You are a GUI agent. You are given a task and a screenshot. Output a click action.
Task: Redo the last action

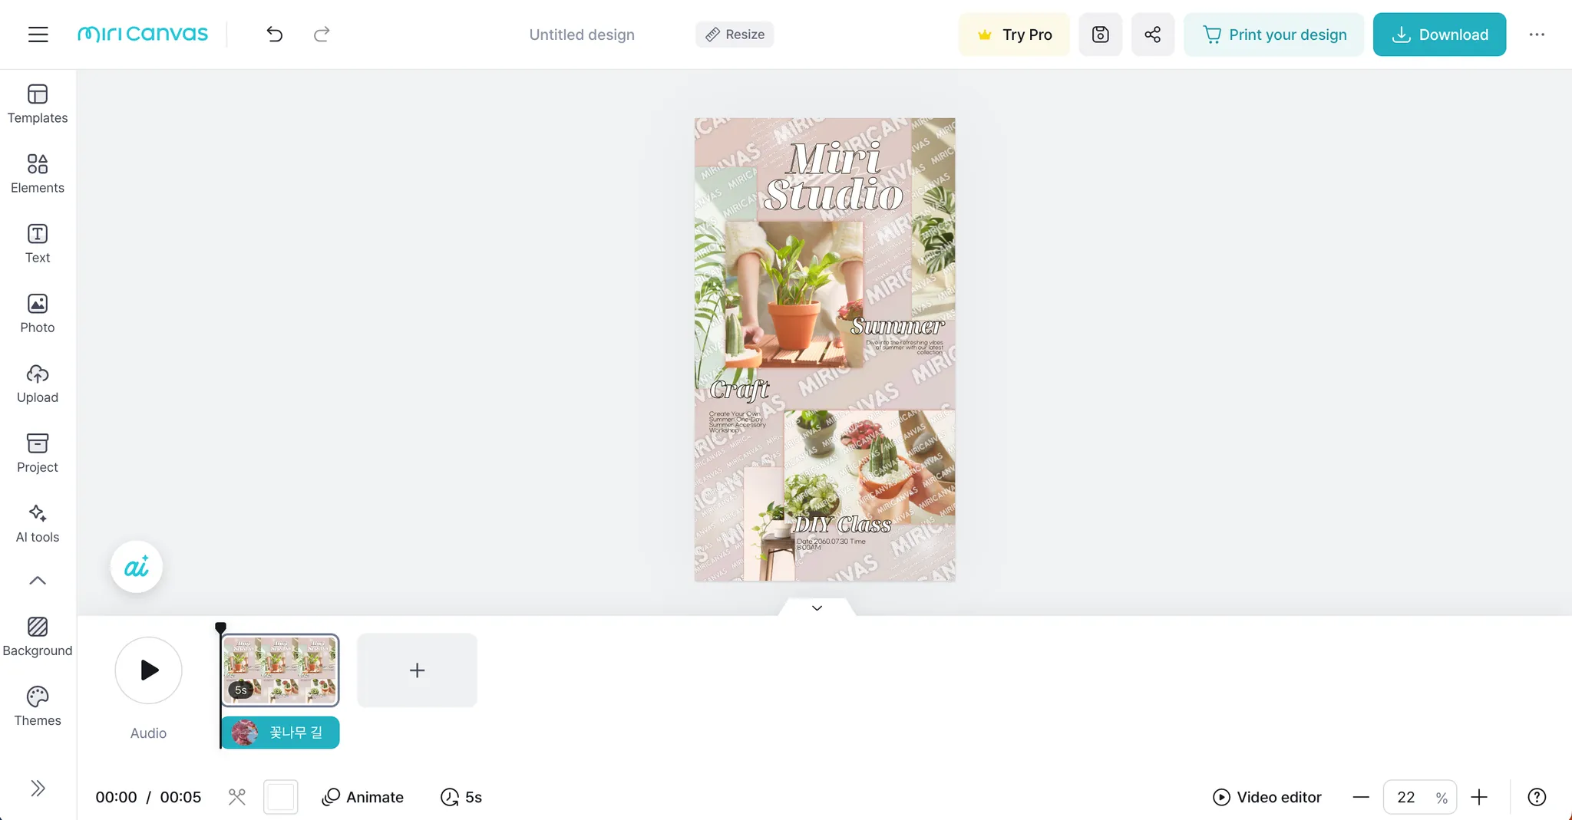pos(322,35)
